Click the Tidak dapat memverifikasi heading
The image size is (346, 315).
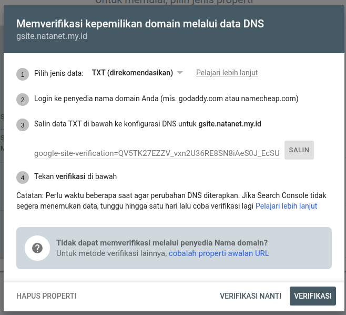pyautogui.click(x=162, y=243)
